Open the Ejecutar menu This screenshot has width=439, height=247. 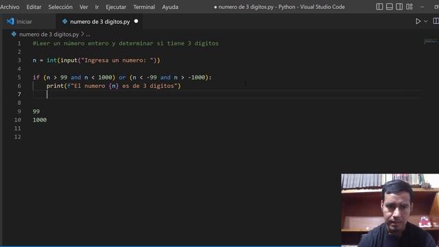(116, 7)
